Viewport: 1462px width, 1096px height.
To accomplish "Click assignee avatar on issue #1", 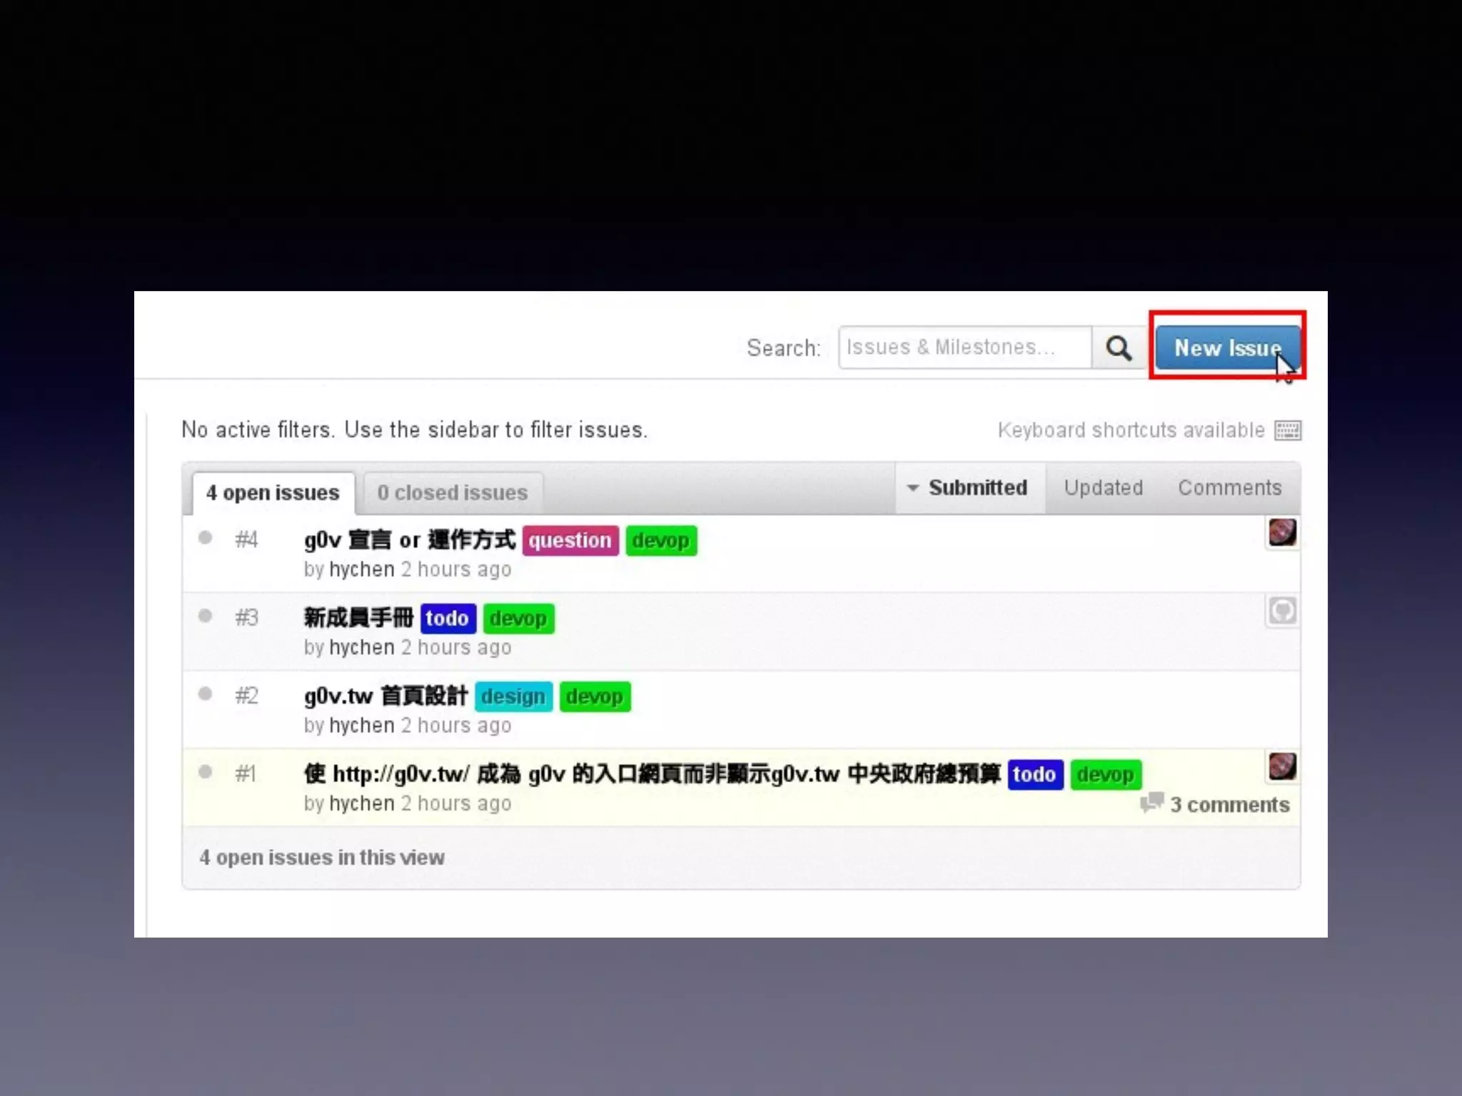I will [x=1282, y=767].
